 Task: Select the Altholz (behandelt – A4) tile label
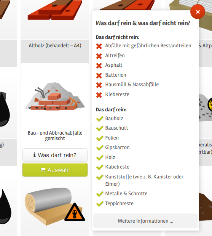[55, 45]
